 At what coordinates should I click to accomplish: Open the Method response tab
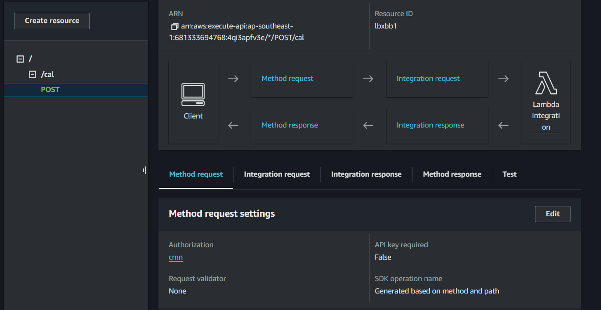coord(452,174)
